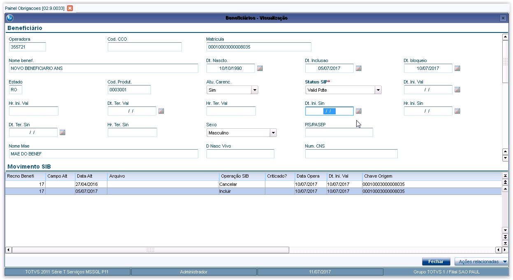Click the Estado field showing RO

click(x=16, y=90)
